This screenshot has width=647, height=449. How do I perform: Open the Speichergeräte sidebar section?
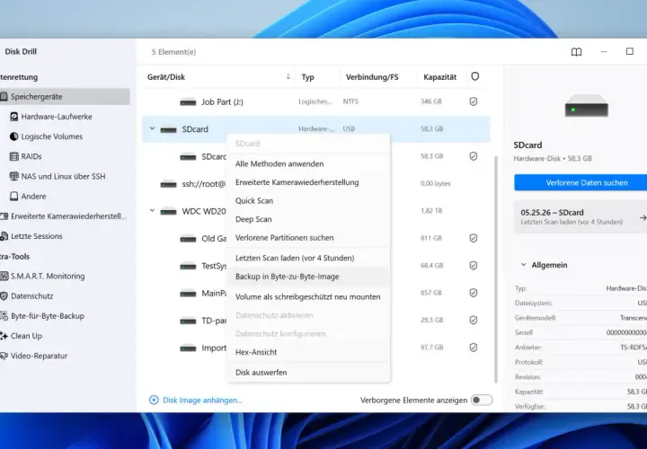tap(65, 96)
